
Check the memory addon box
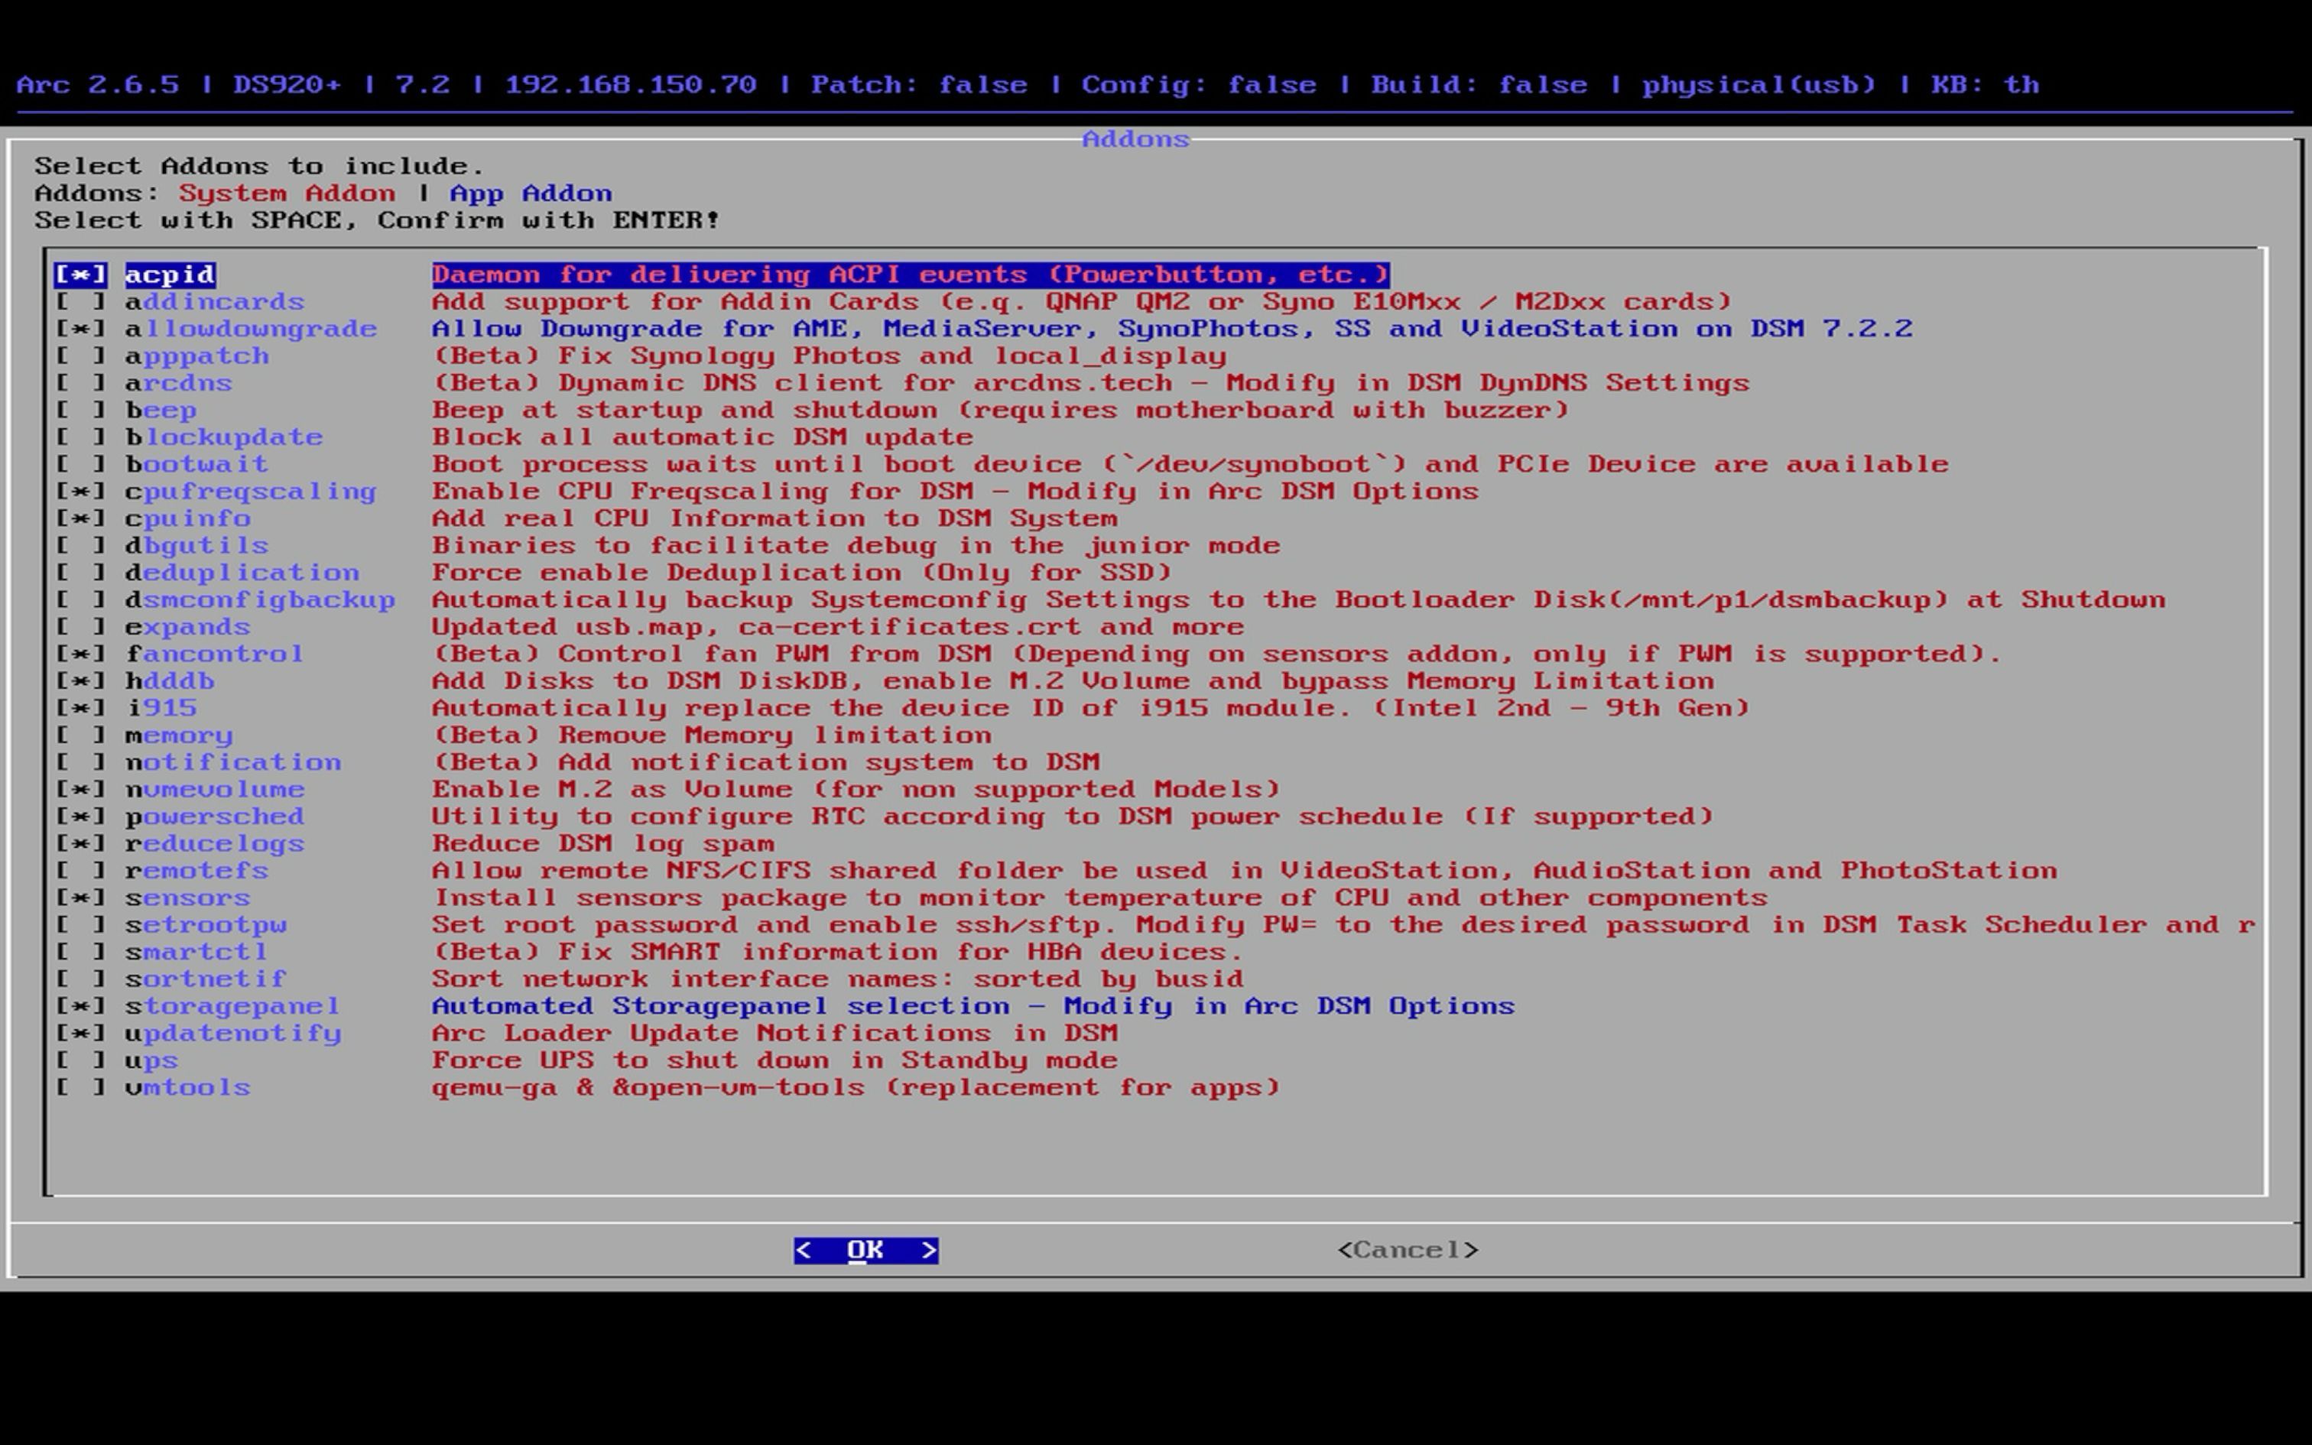[81, 735]
